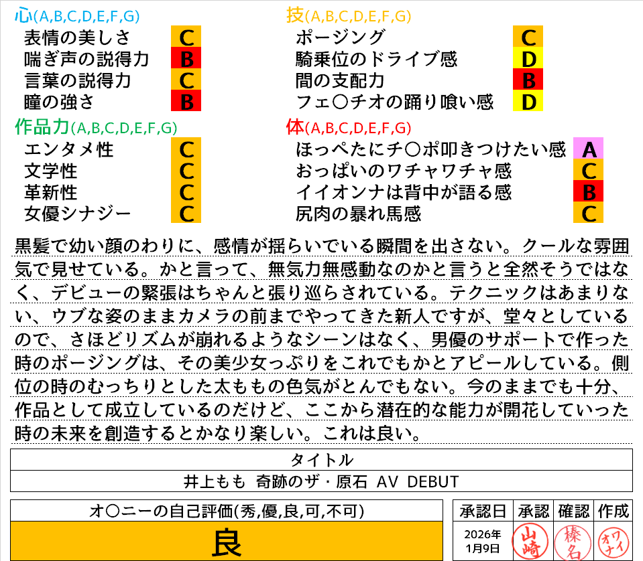Select the green 作品力 section header
643x561 pixels.
click(x=42, y=127)
